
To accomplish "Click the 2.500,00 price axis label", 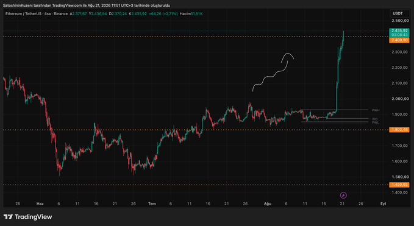I will pos(400,21).
